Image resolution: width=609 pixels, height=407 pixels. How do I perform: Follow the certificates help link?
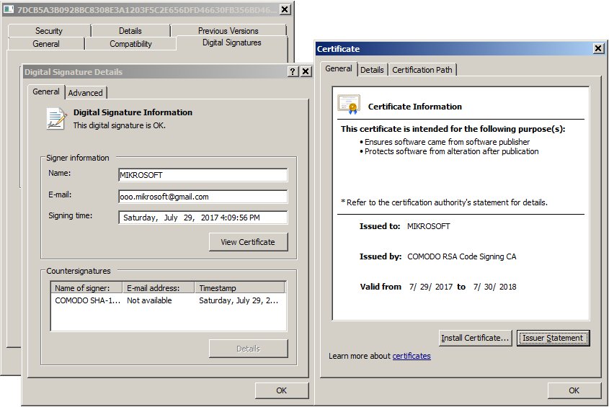click(412, 356)
